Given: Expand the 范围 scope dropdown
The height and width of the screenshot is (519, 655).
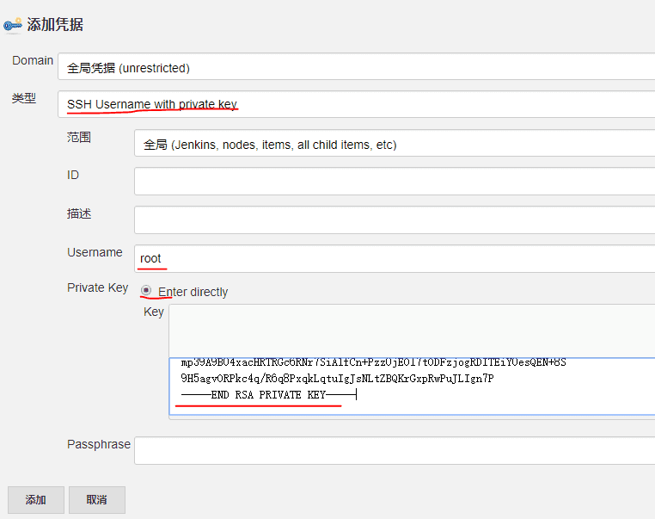Looking at the screenshot, I should point(395,143).
